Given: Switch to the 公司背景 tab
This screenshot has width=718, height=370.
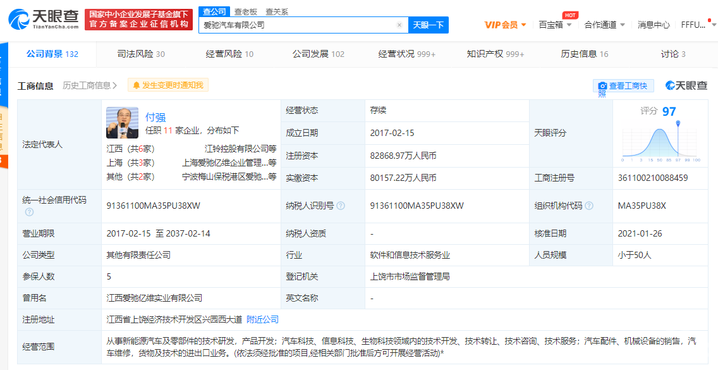Looking at the screenshot, I should tap(52, 54).
